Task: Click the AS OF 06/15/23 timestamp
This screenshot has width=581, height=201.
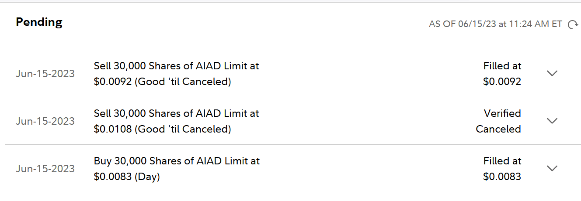Action: pyautogui.click(x=495, y=24)
